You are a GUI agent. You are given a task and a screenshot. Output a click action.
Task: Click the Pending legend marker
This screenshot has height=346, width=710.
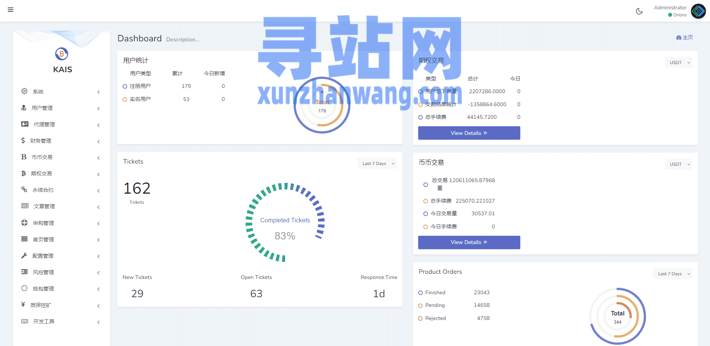[x=420, y=306]
